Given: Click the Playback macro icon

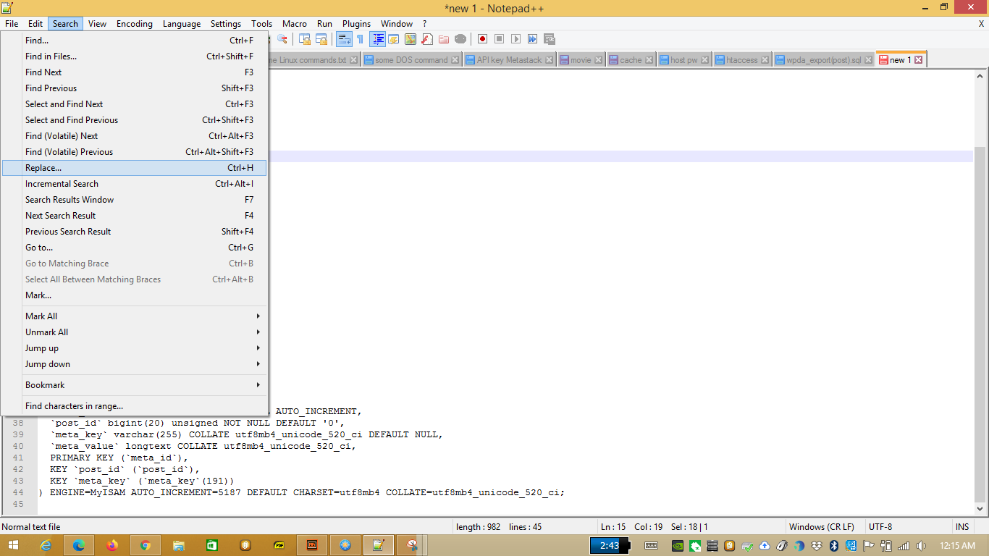Looking at the screenshot, I should [515, 39].
